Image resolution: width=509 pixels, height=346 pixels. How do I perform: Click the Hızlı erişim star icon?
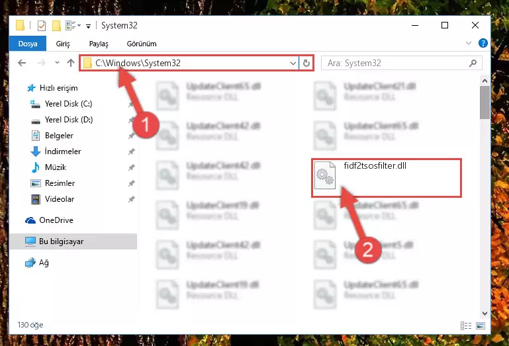pos(31,88)
